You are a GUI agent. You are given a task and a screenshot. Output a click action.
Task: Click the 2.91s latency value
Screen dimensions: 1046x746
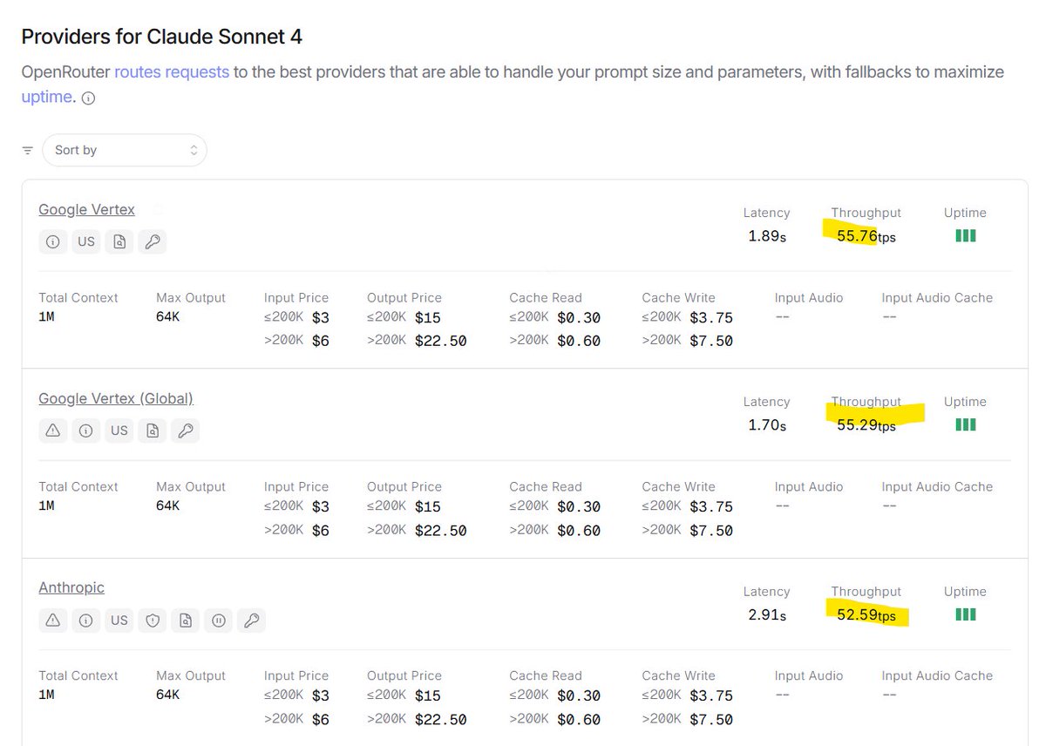coord(767,615)
